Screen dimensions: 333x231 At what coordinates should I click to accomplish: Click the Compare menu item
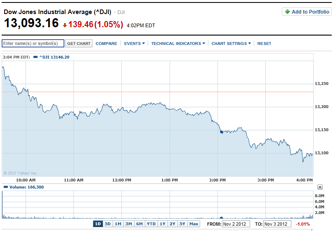point(106,43)
